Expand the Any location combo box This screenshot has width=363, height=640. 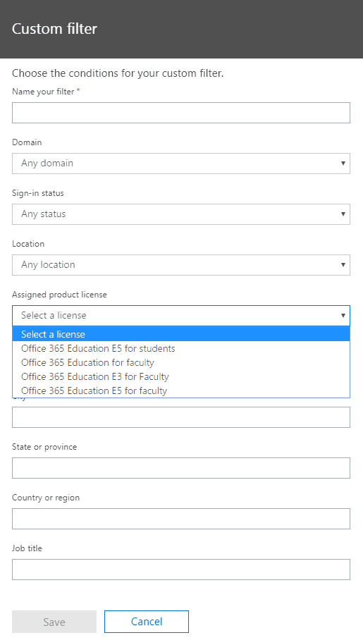click(181, 264)
